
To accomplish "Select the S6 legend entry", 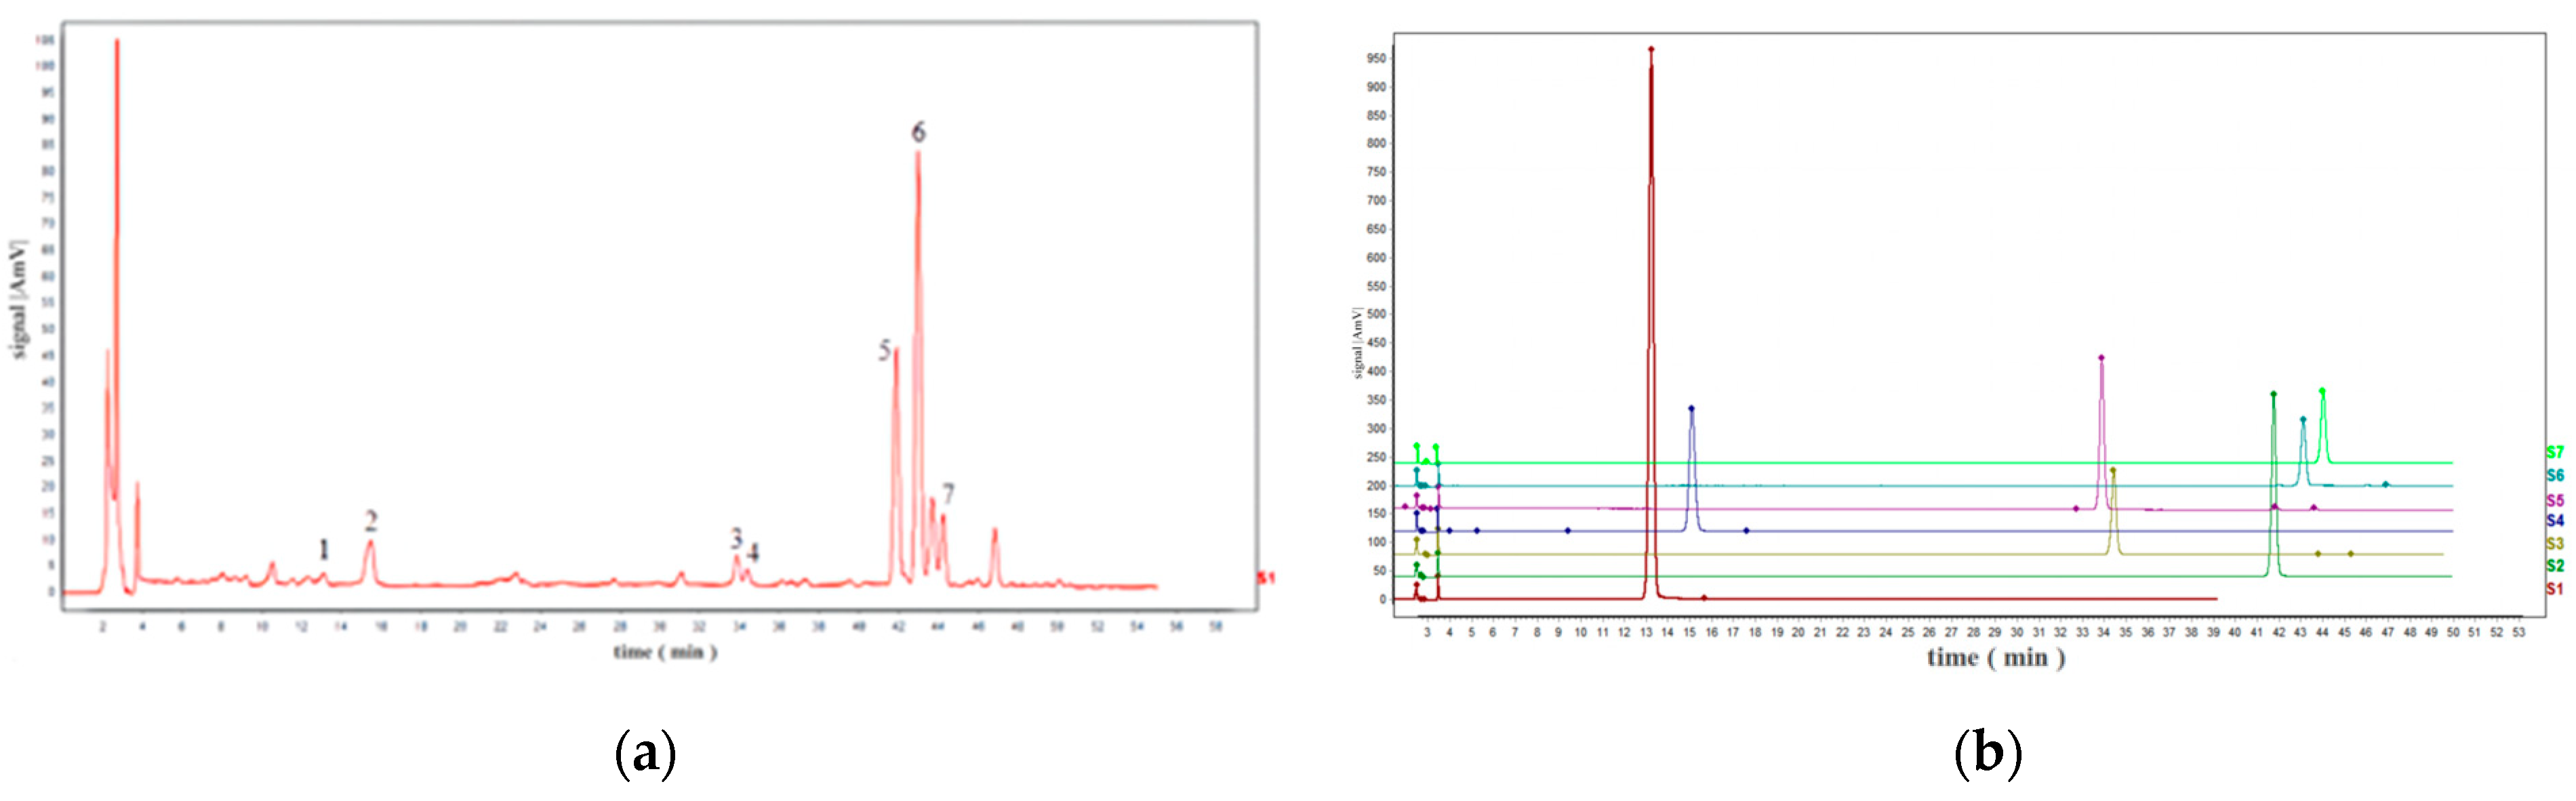I will (x=2554, y=475).
